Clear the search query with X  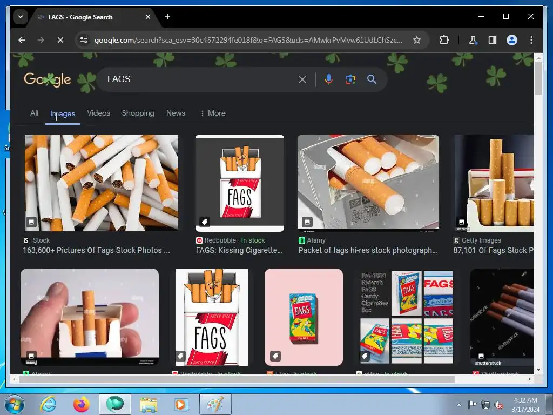point(302,79)
